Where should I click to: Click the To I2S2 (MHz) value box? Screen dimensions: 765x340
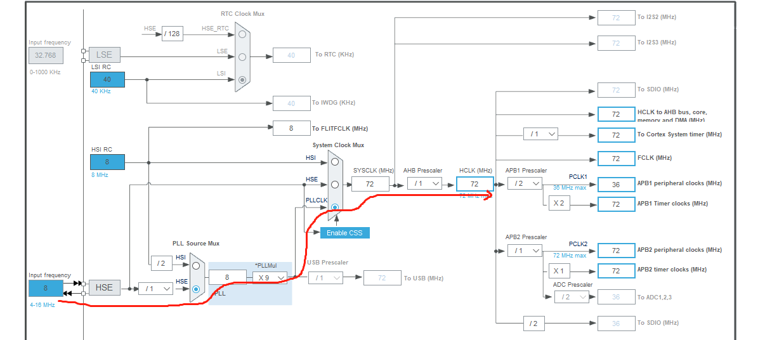point(616,18)
